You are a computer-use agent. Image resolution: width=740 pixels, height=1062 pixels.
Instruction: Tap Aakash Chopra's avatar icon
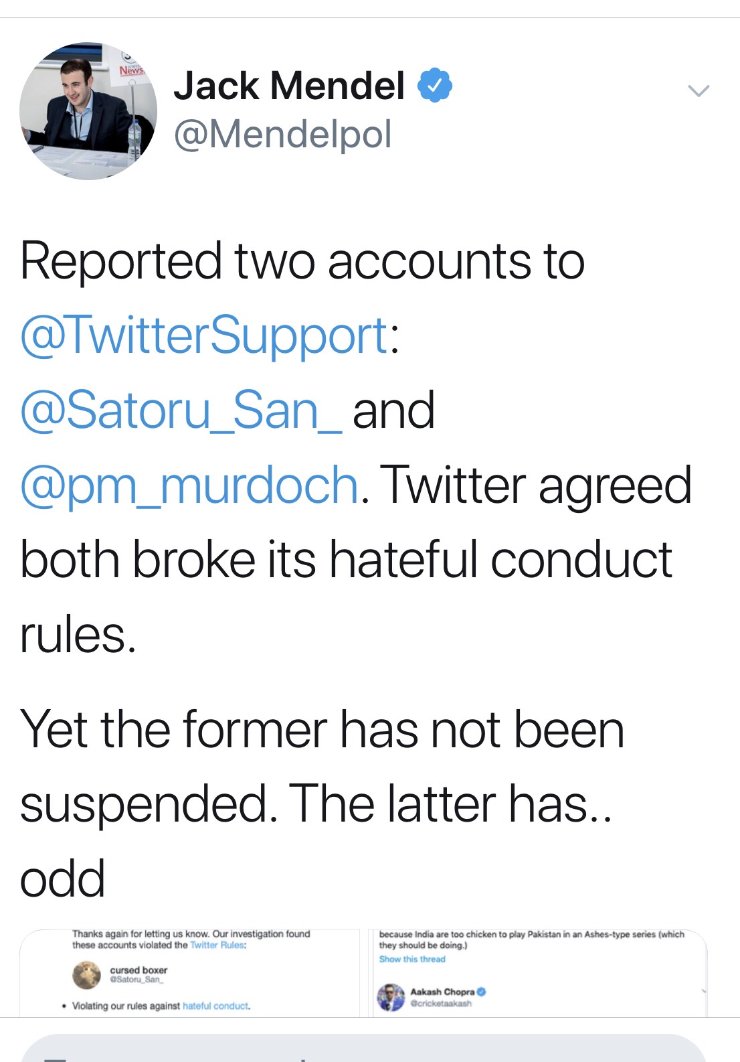pos(391,997)
